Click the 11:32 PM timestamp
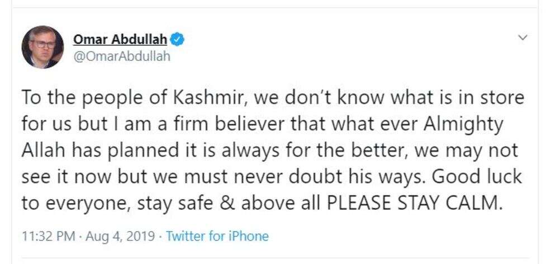 pyautogui.click(x=48, y=237)
